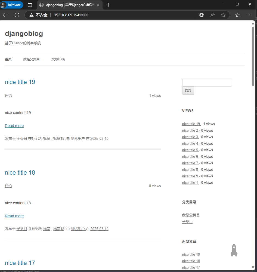Viewport: 257px width, 272px height.
Task: Click the scrollbar down arrow
Action: (253, 267)
